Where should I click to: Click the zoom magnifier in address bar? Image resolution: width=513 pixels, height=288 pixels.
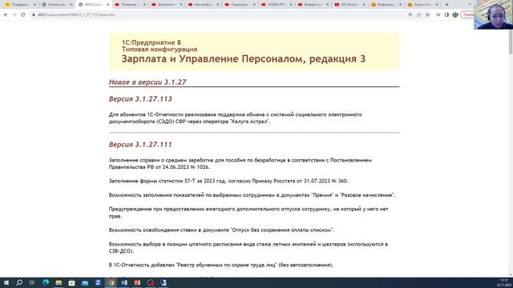(x=410, y=14)
